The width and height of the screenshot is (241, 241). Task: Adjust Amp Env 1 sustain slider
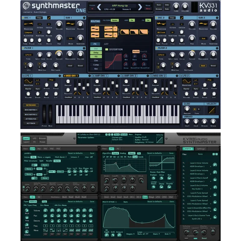pyautogui.click(x=113, y=86)
